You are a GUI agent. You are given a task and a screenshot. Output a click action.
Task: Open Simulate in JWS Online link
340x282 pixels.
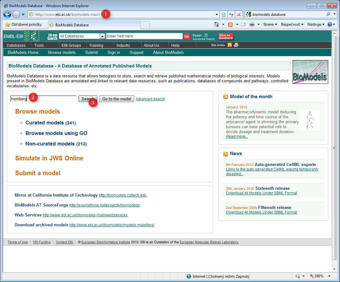pyautogui.click(x=49, y=158)
